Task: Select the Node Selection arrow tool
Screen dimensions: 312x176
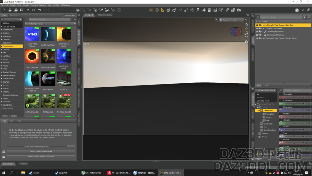Action: coord(162,10)
